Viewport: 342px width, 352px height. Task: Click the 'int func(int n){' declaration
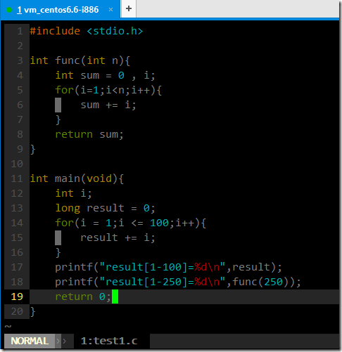[80, 60]
